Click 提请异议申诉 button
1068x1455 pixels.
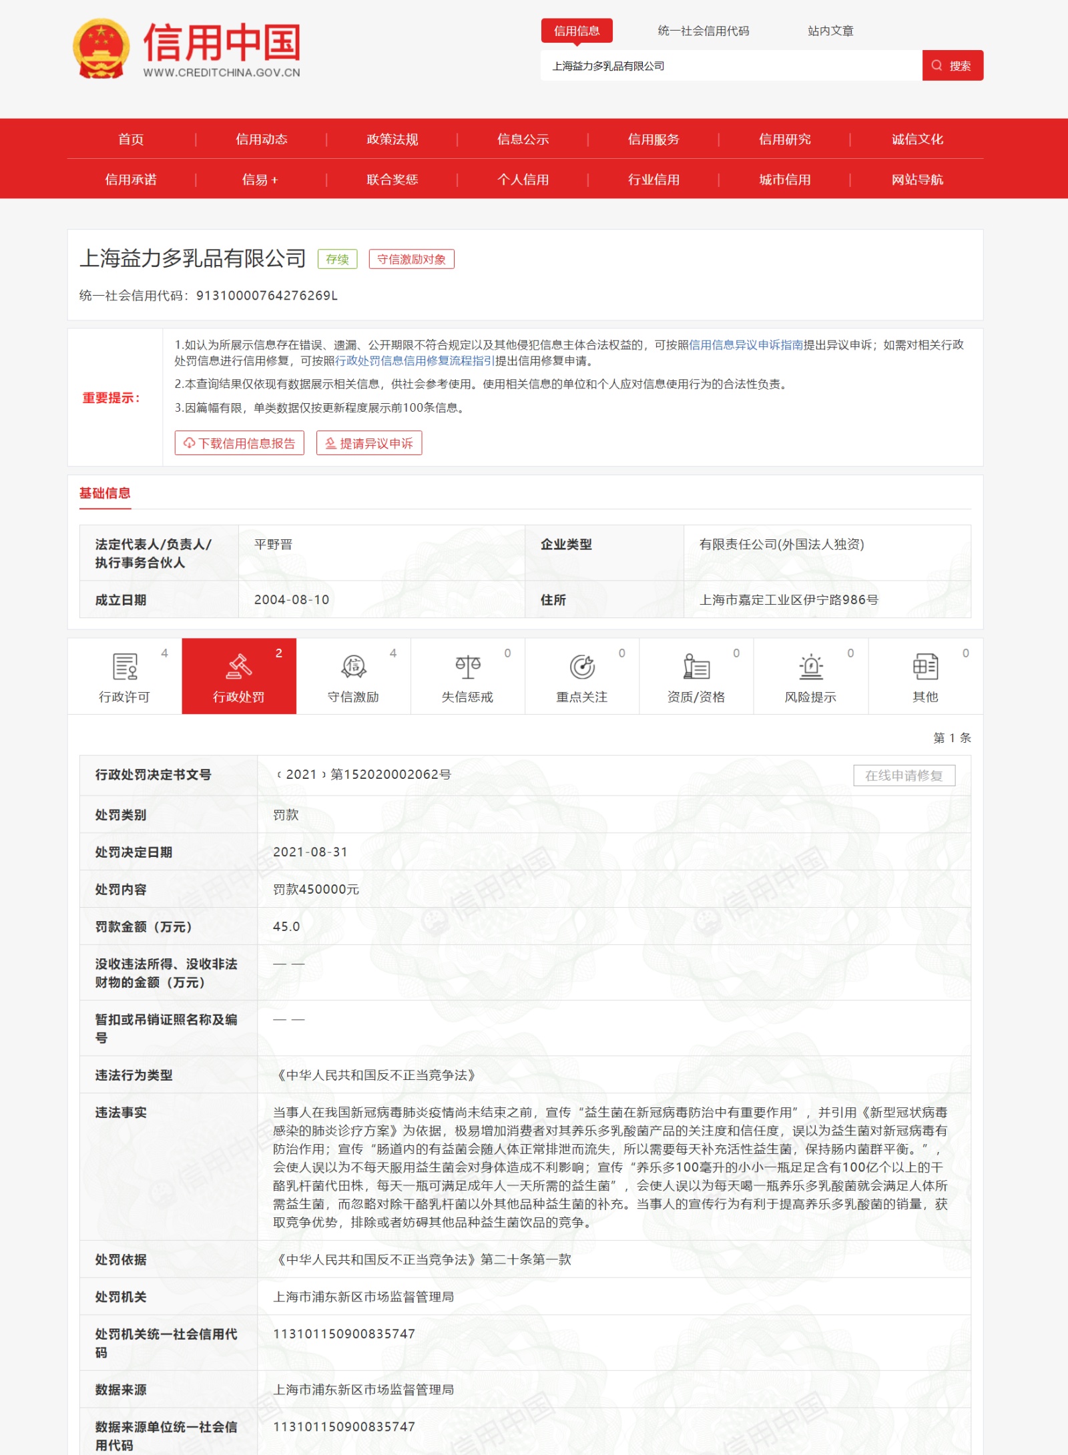pyautogui.click(x=369, y=443)
